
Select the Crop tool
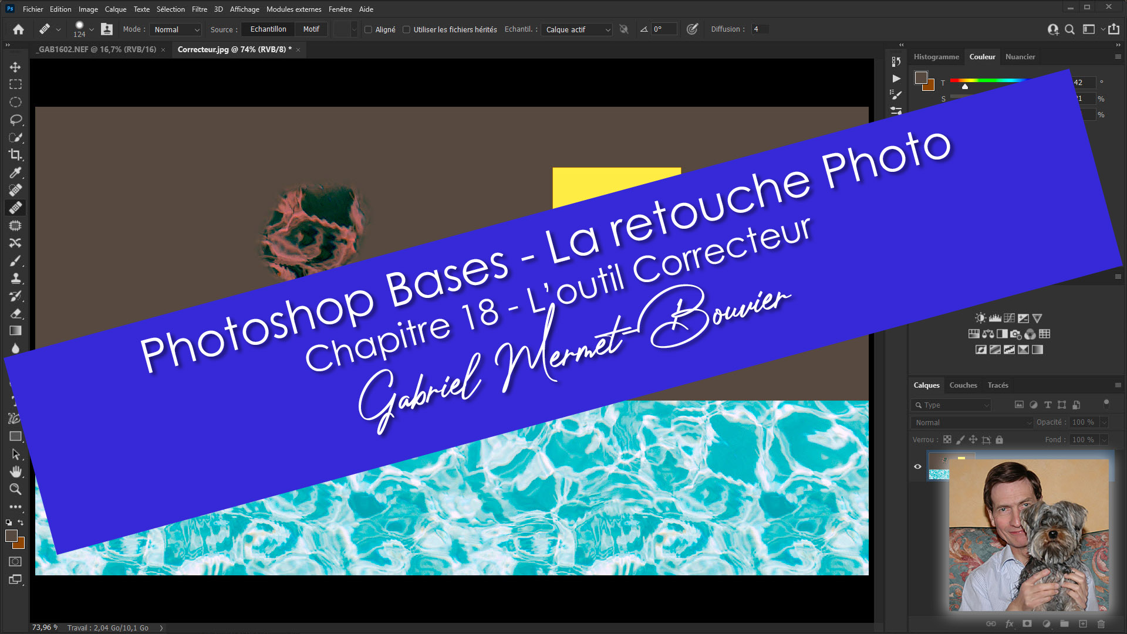coord(15,155)
